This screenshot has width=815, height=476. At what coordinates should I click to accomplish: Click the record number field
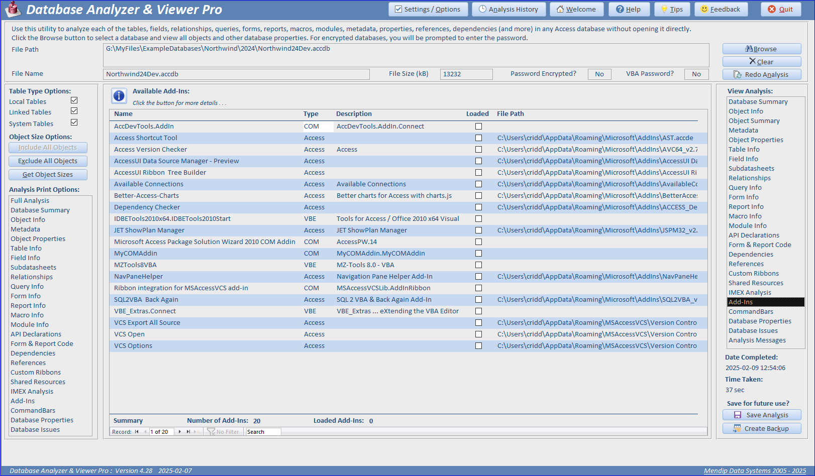pos(161,432)
